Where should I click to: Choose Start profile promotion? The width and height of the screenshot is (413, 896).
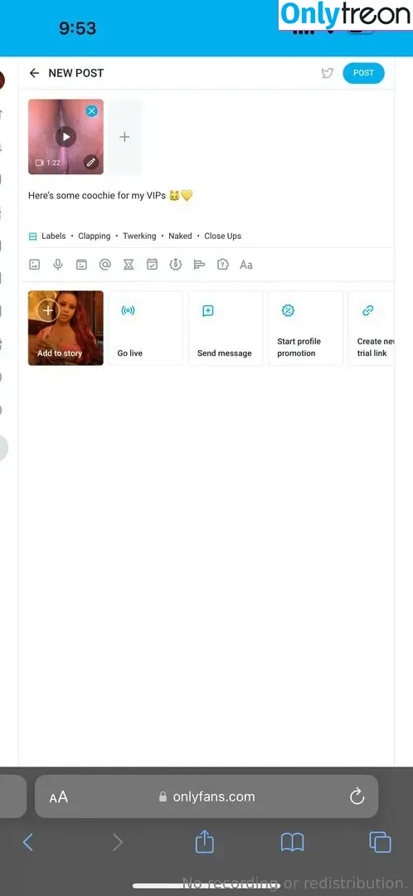tap(306, 328)
